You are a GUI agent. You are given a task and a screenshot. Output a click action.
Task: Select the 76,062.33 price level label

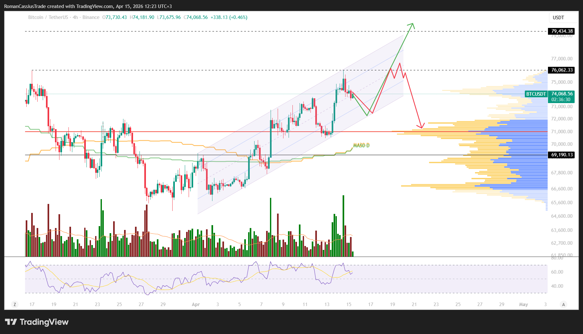[562, 70]
